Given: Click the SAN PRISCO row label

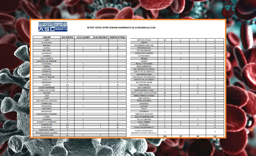Looking at the screenshot, I should [144, 85].
